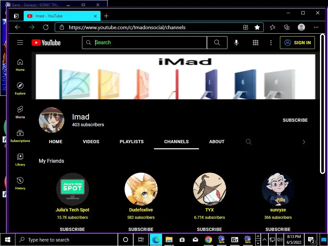The height and width of the screenshot is (246, 328).
Task: Open Explore in the sidebar
Action: [20, 89]
